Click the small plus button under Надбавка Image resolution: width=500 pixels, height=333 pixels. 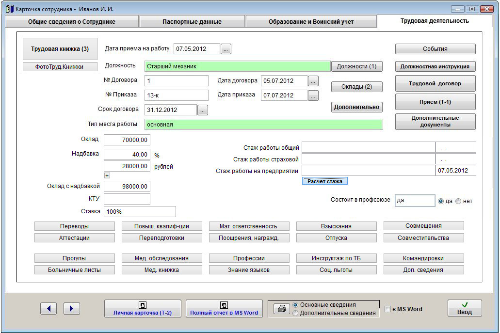107,175
